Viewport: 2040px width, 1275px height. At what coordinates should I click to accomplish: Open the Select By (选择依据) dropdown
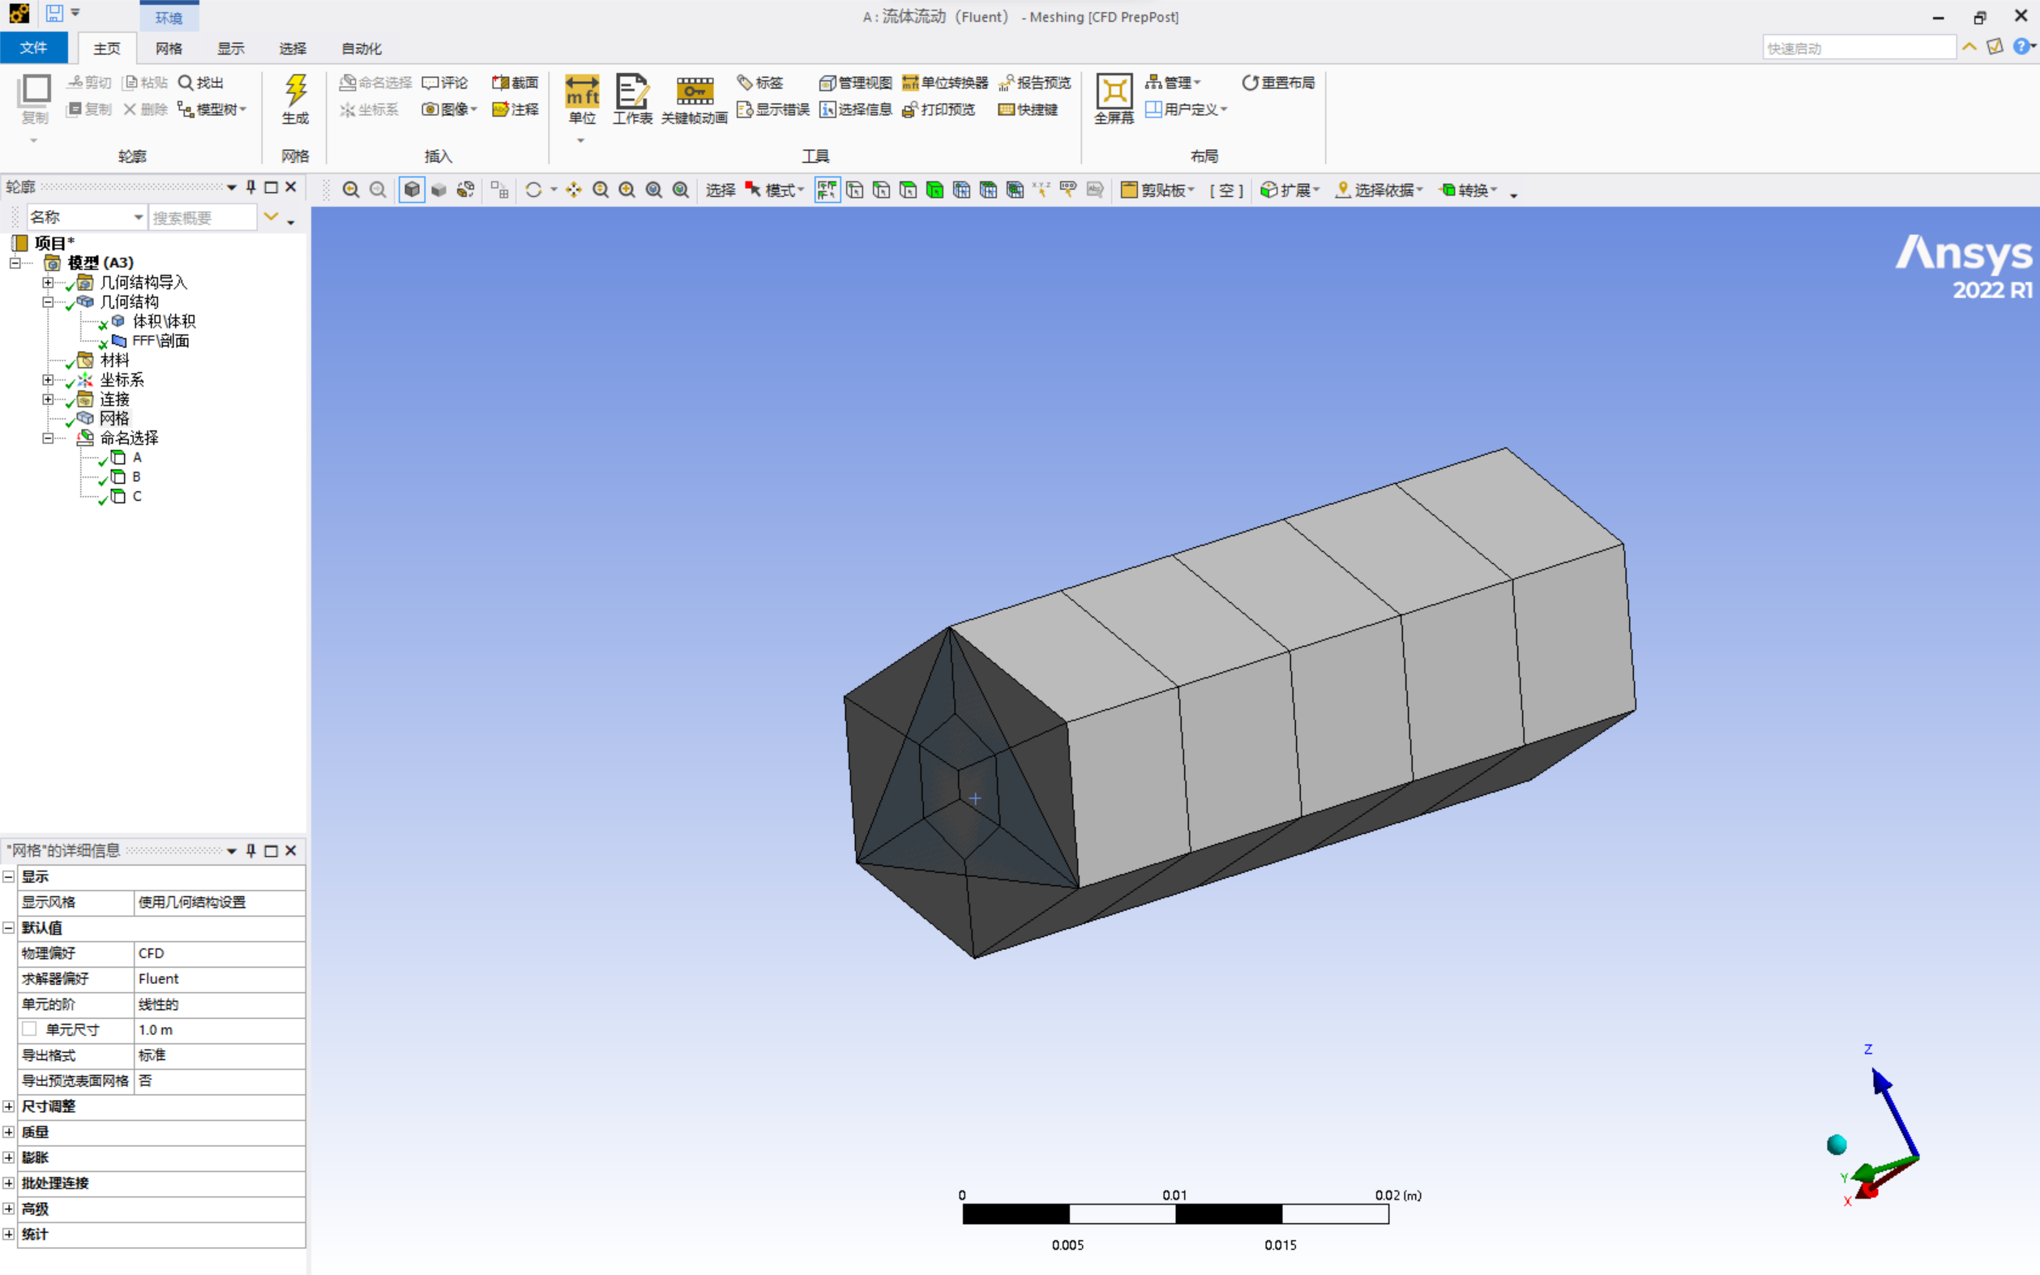coord(1379,190)
